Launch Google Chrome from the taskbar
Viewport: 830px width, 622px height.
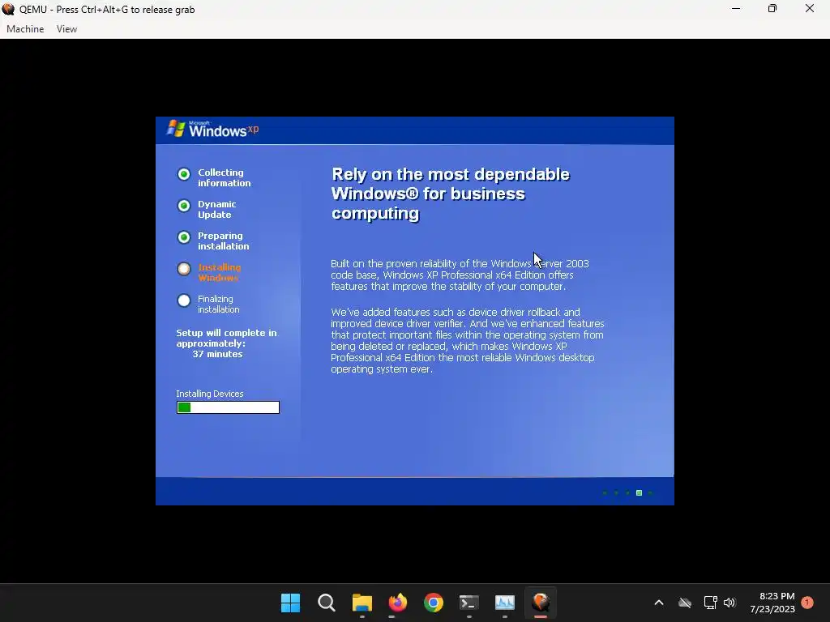(434, 603)
